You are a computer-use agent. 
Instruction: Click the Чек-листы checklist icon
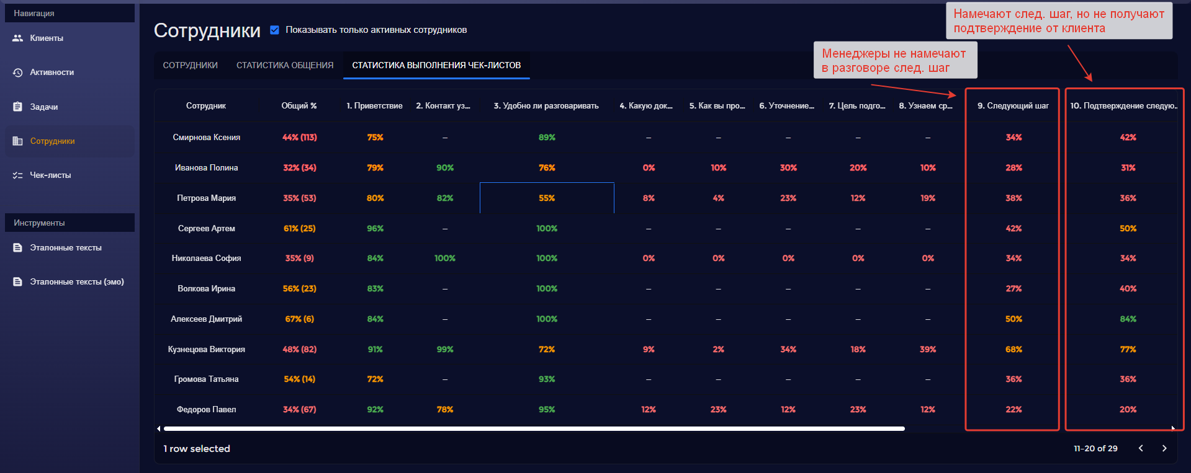coord(18,175)
